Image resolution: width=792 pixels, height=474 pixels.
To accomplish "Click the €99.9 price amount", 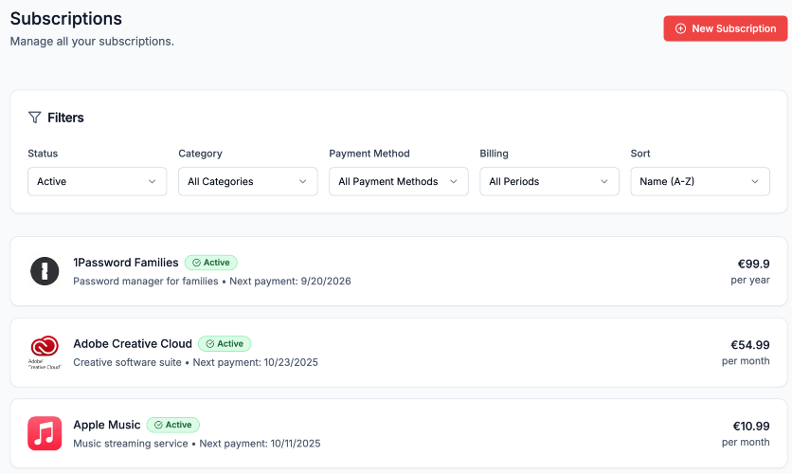I will tap(753, 264).
